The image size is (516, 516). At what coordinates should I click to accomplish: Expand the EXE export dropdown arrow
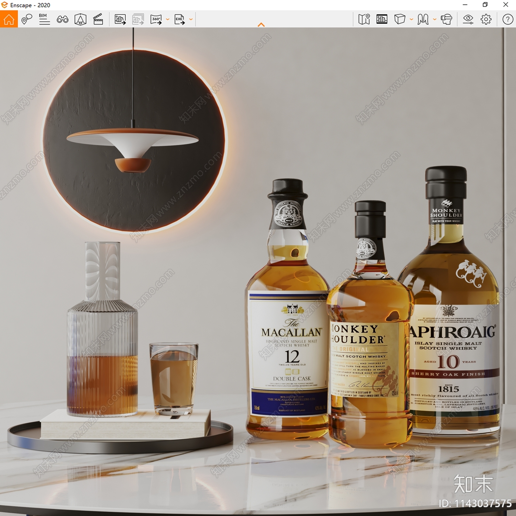pyautogui.click(x=191, y=19)
